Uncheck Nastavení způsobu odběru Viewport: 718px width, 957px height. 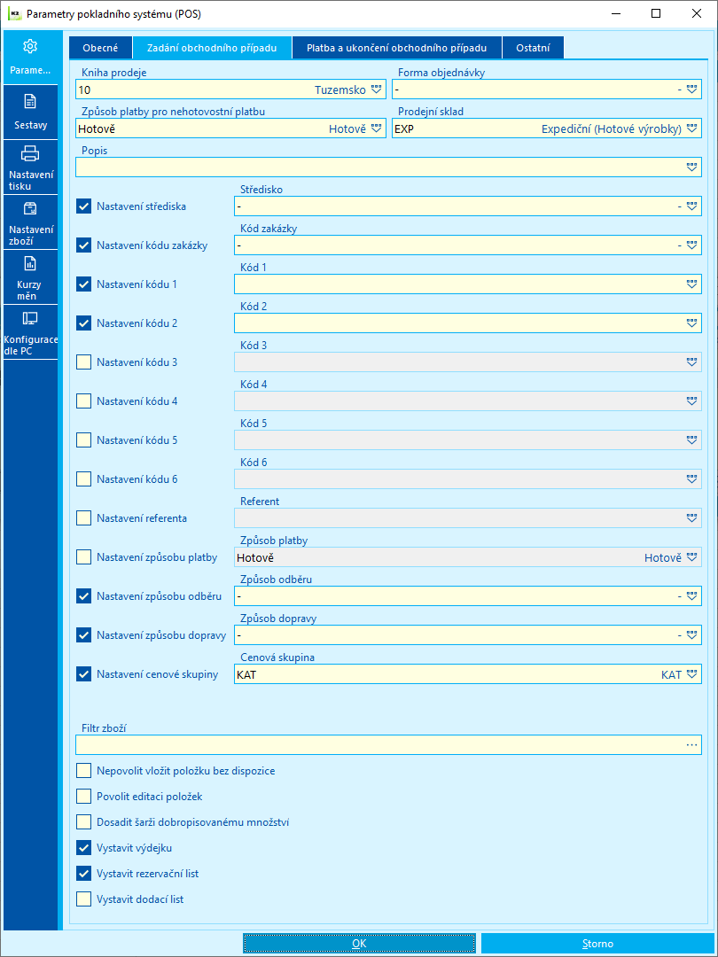click(83, 596)
